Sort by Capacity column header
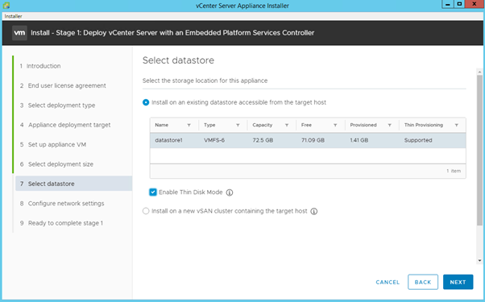 (x=263, y=125)
